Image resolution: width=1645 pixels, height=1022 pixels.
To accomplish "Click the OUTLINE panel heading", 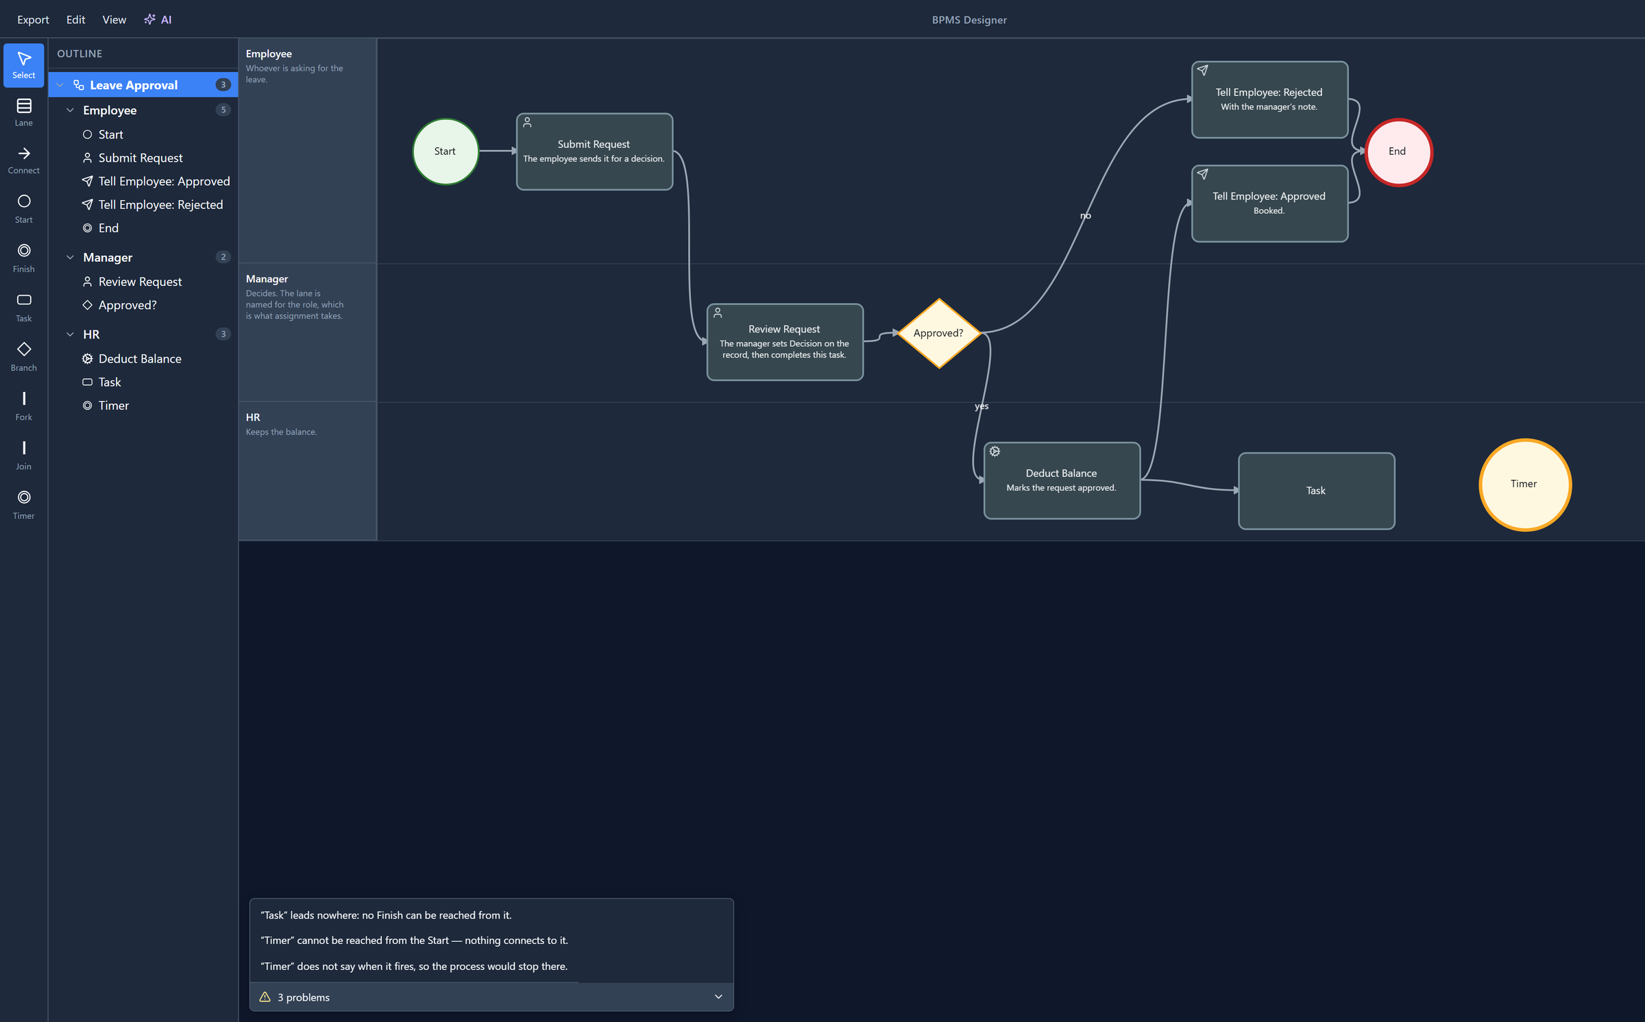I will (x=80, y=53).
